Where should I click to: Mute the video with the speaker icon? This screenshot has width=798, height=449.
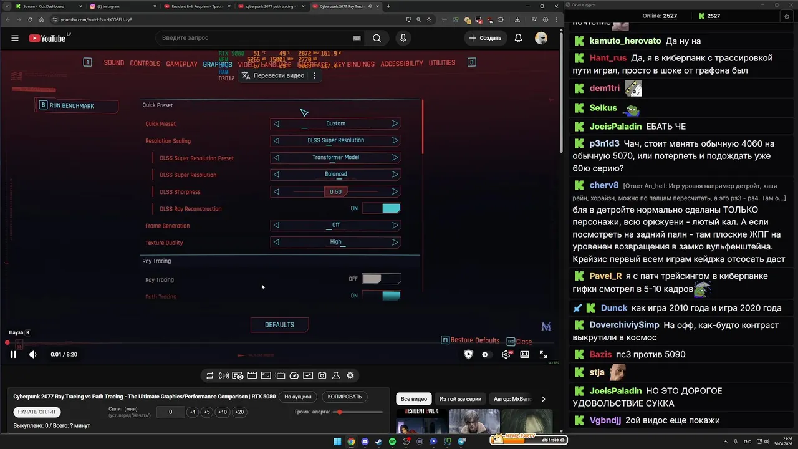click(x=32, y=354)
